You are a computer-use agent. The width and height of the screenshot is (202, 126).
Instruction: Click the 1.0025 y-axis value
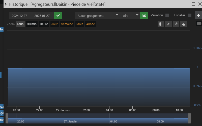pos(198,48)
